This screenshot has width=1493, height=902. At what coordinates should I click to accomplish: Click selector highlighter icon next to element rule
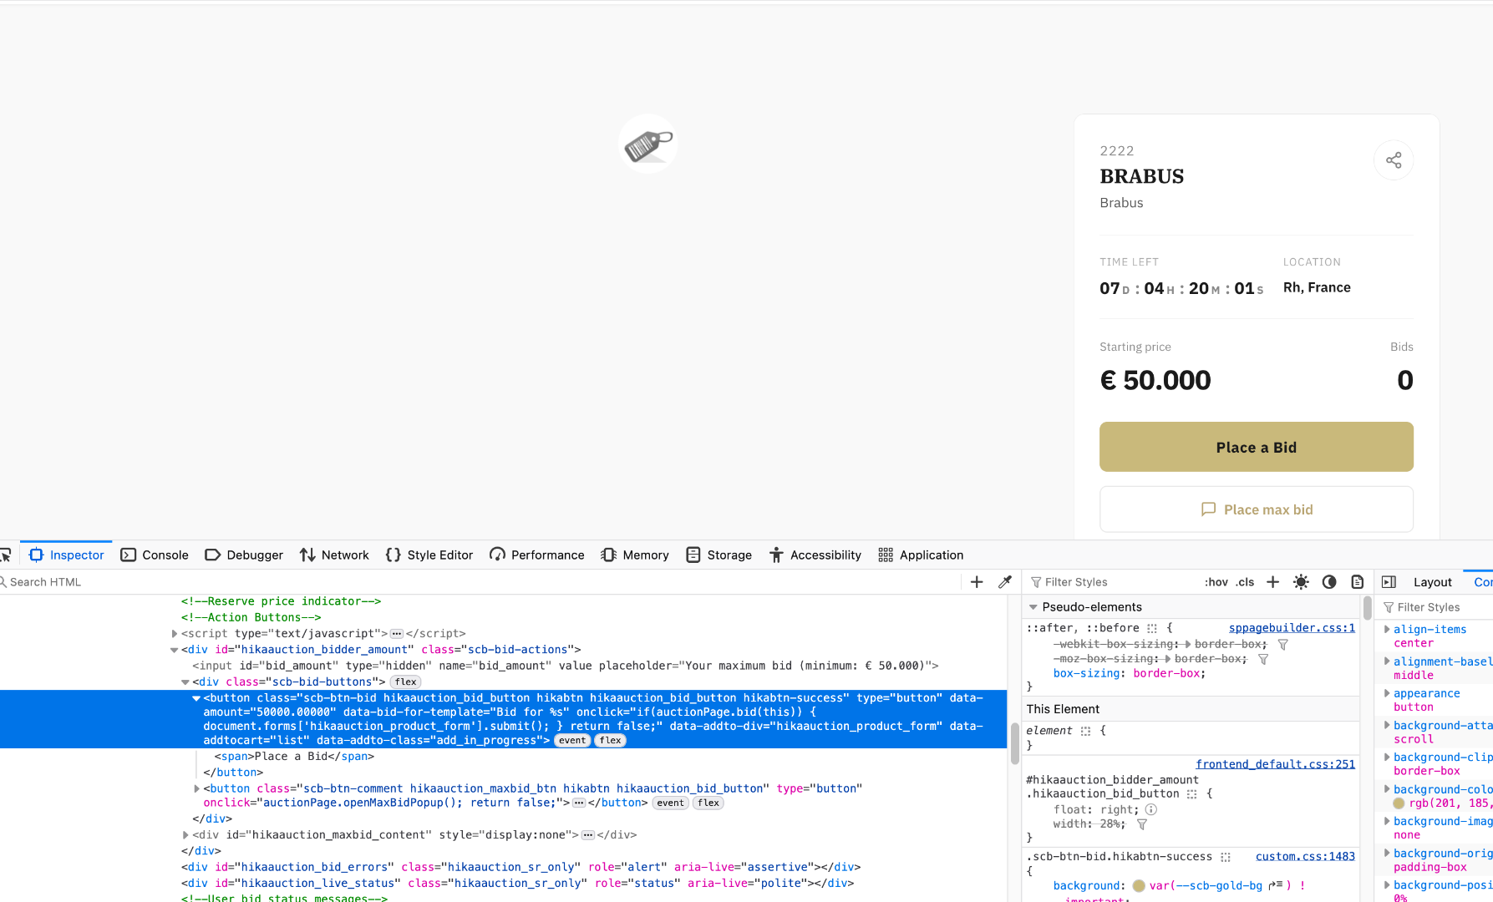(1085, 731)
